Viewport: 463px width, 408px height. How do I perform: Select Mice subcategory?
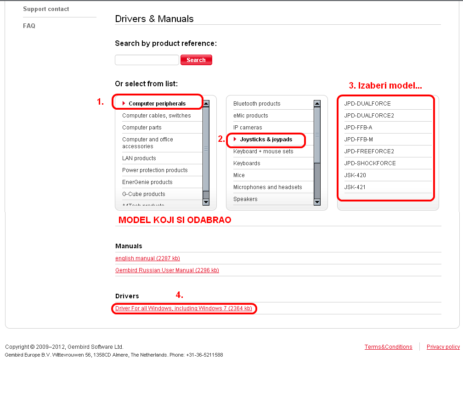(239, 175)
